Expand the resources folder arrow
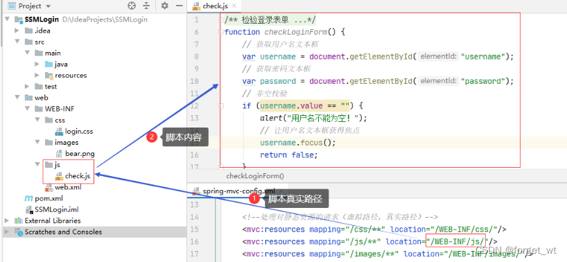567x262 pixels. pos(37,76)
